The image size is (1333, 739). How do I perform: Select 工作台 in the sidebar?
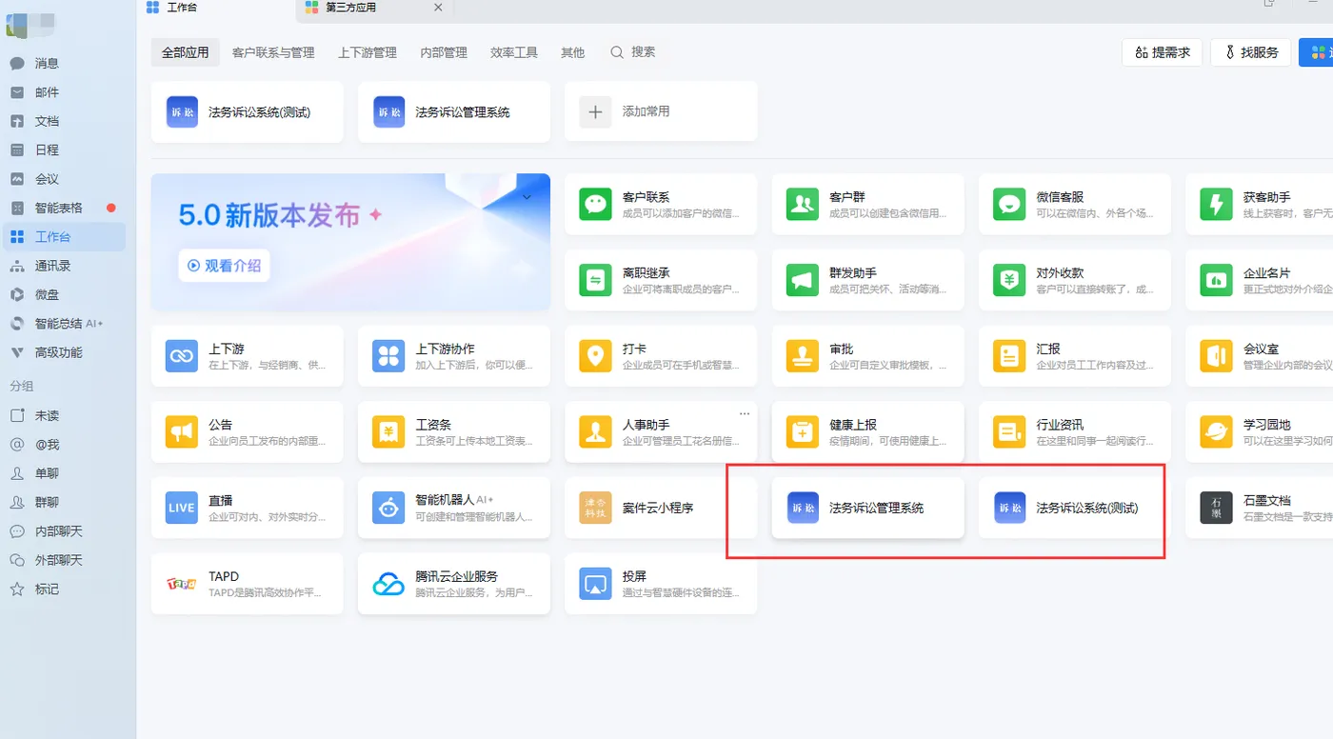(63, 237)
